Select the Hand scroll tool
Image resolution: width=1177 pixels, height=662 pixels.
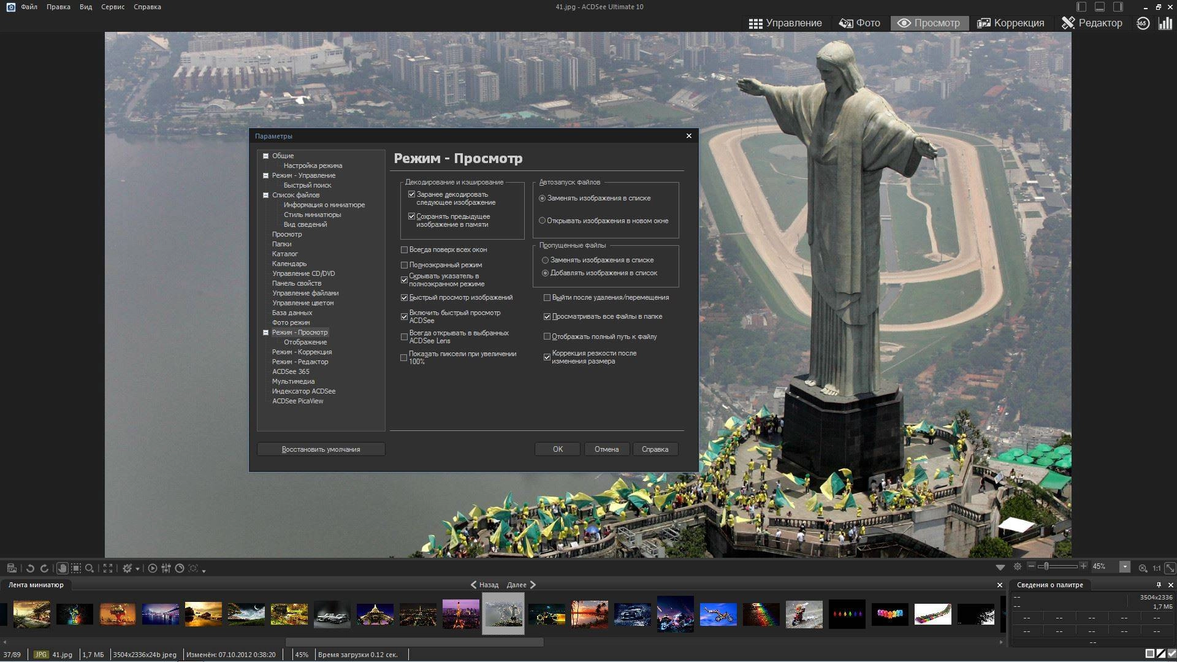(x=62, y=568)
